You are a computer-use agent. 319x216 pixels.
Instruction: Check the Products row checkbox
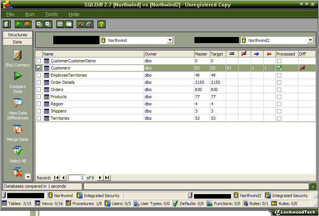[x=39, y=97]
